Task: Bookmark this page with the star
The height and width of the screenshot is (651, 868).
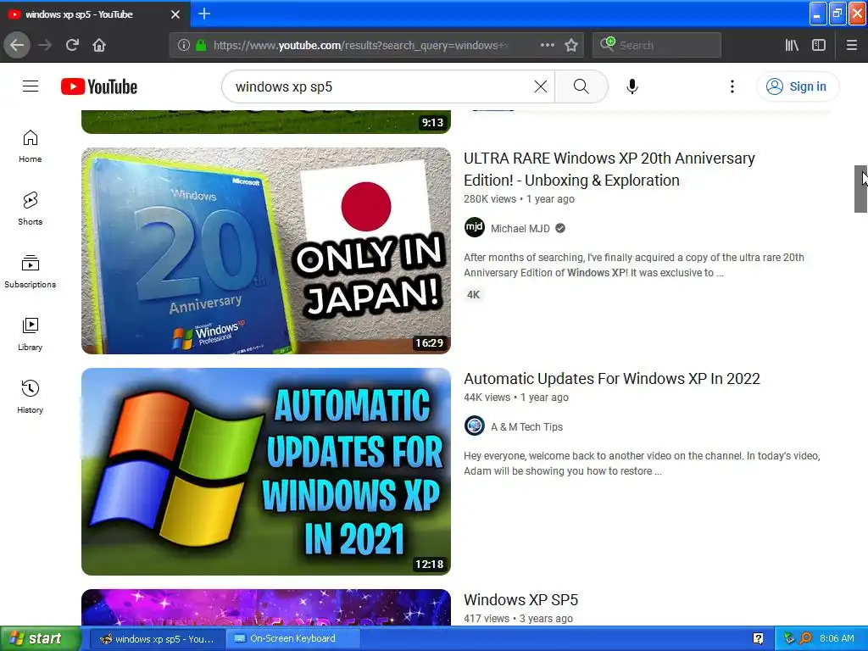Action: click(571, 45)
